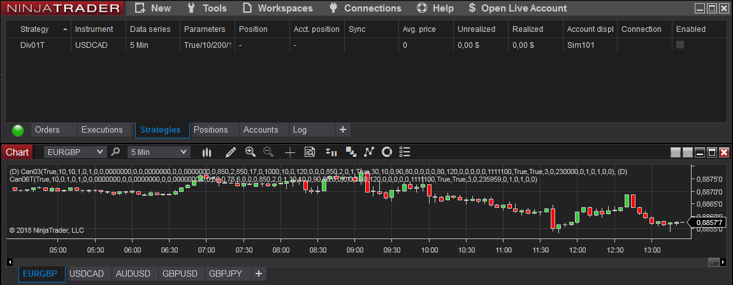Select the Strategies tab
Image resolution: width=733 pixels, height=285 pixels.
tap(161, 129)
